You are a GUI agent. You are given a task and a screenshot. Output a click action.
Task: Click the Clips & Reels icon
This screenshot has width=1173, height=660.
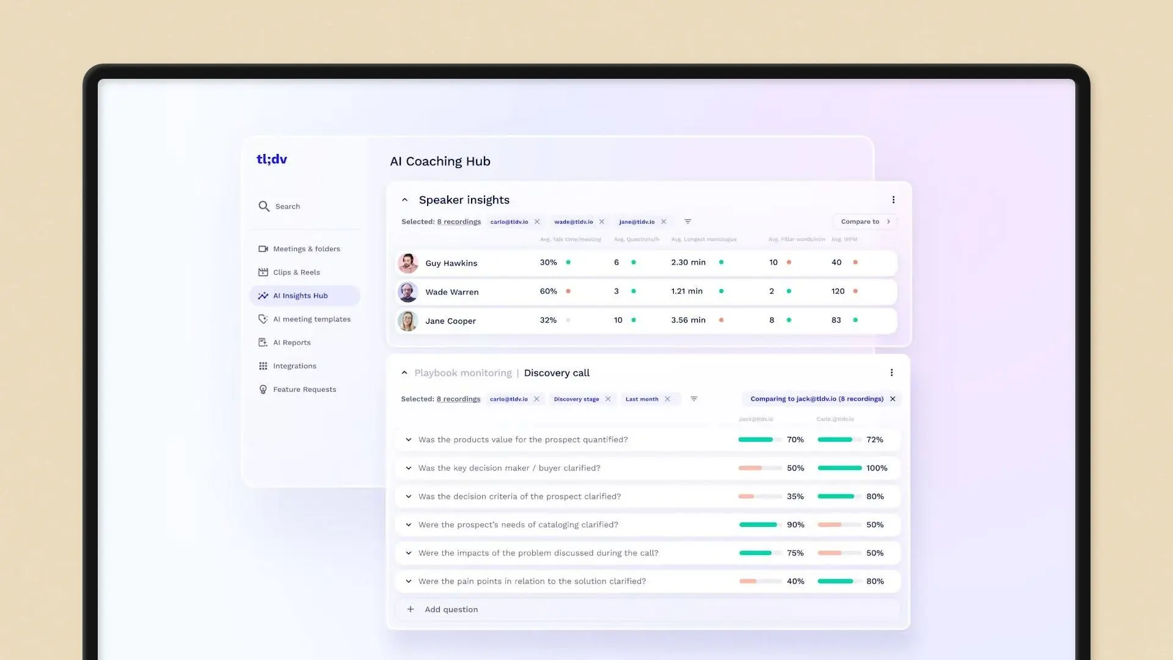(x=263, y=273)
